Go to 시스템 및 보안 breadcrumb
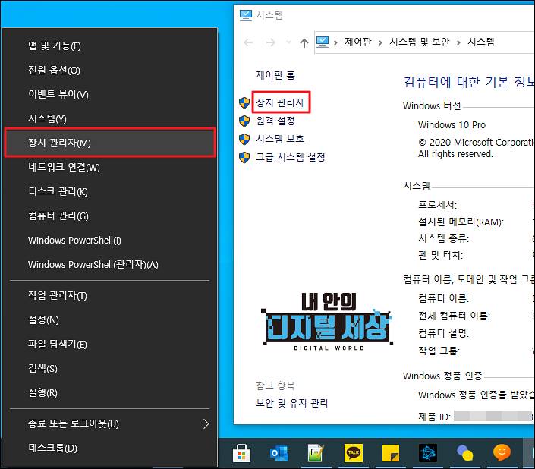535x469 pixels. point(420,42)
